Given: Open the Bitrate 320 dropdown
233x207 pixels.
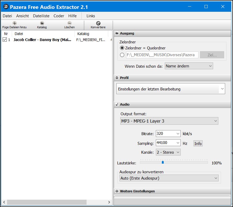Looking at the screenshot, I should tap(168, 134).
